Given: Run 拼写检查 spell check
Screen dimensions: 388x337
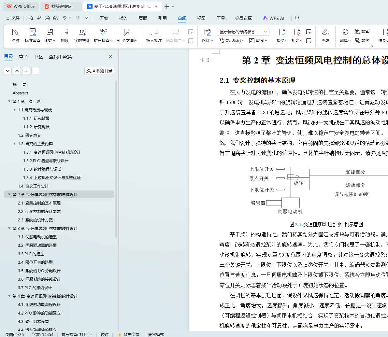Looking at the screenshot, I should click(x=103, y=35).
